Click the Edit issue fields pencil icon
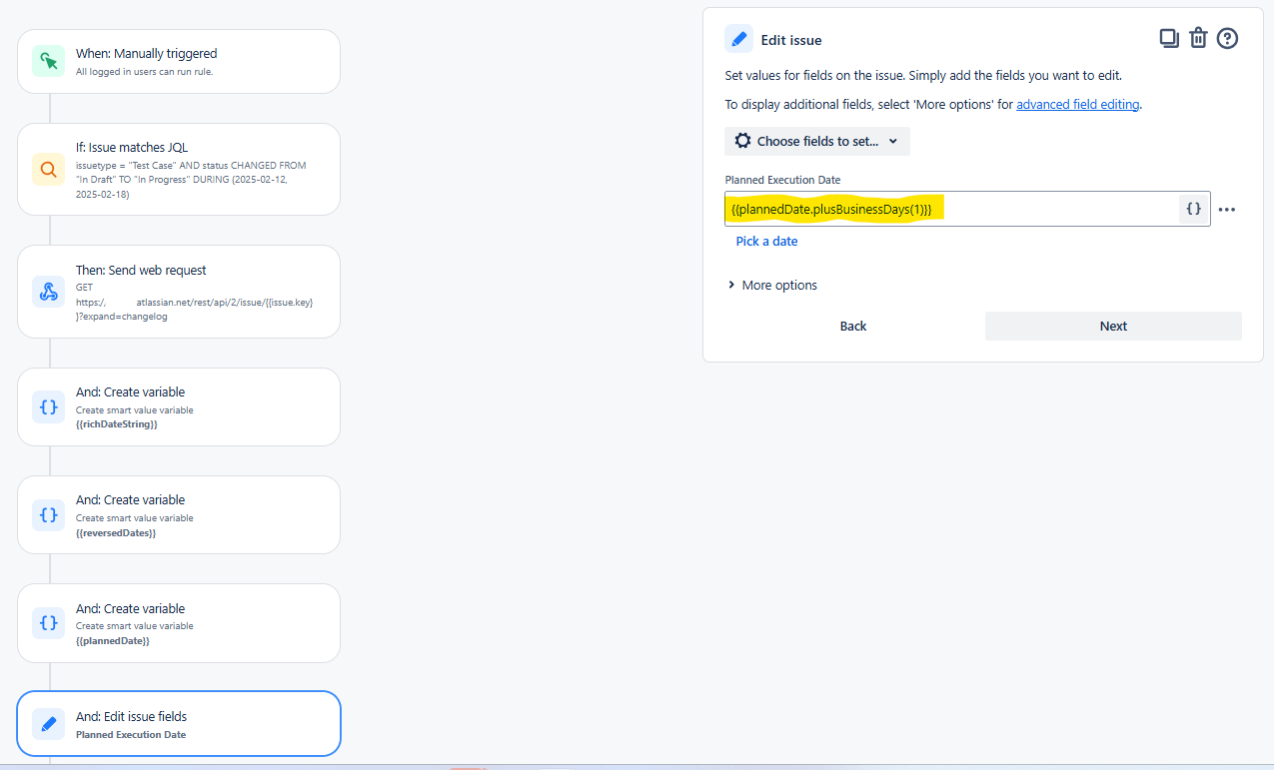Image resolution: width=1274 pixels, height=770 pixels. [x=48, y=724]
